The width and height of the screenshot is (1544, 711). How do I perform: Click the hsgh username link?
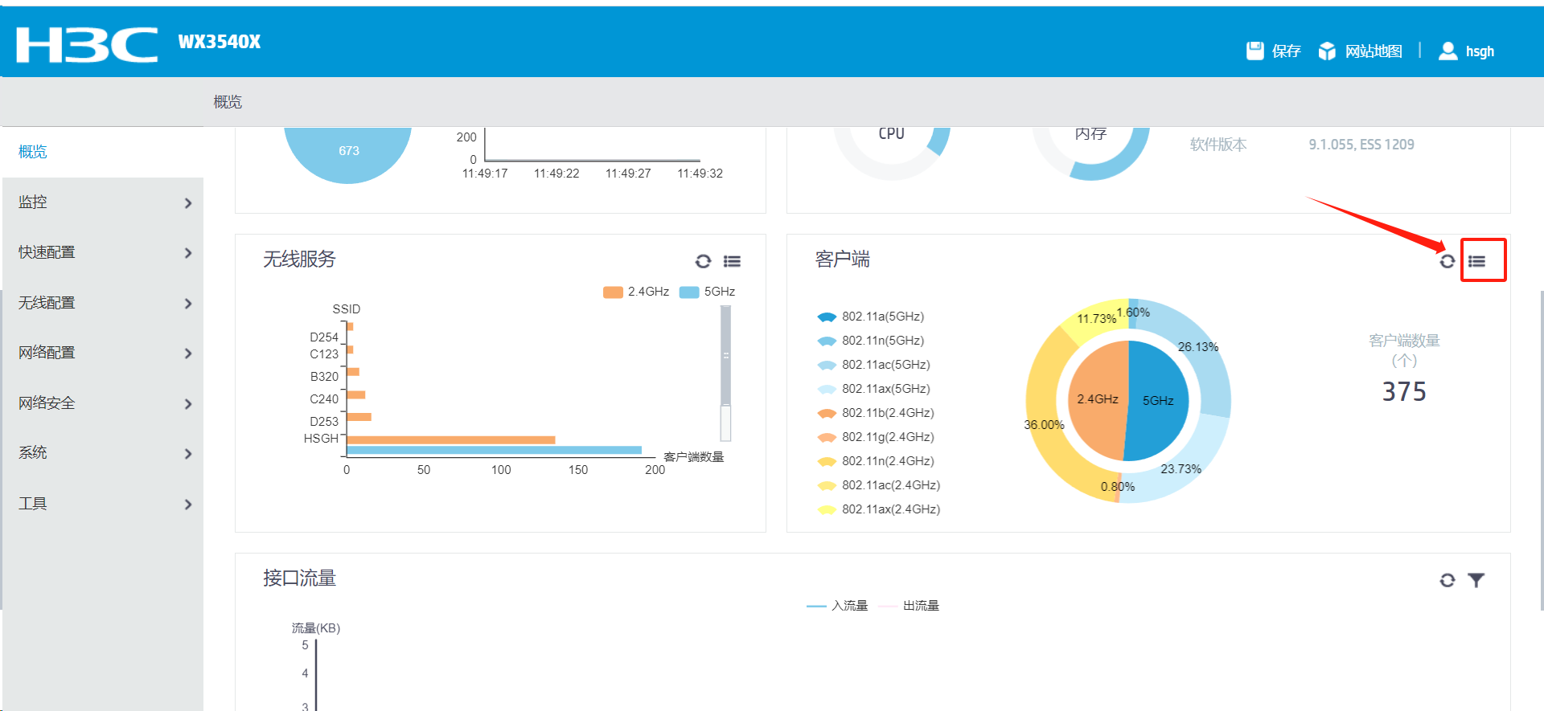[1480, 51]
